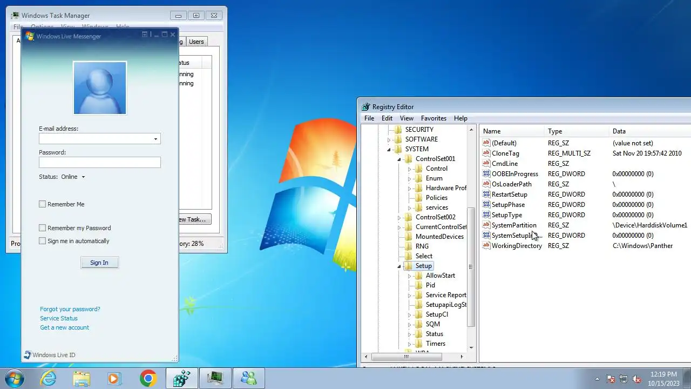Open Registry Editor View menu

pos(407,118)
